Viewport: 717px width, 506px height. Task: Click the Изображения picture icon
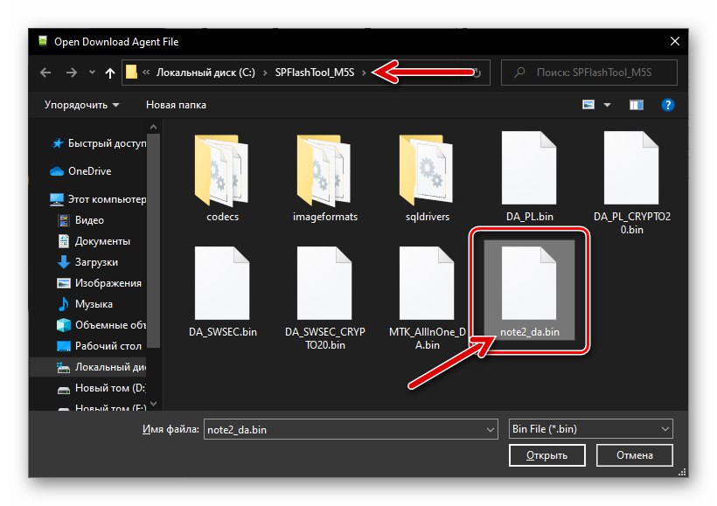tap(64, 283)
